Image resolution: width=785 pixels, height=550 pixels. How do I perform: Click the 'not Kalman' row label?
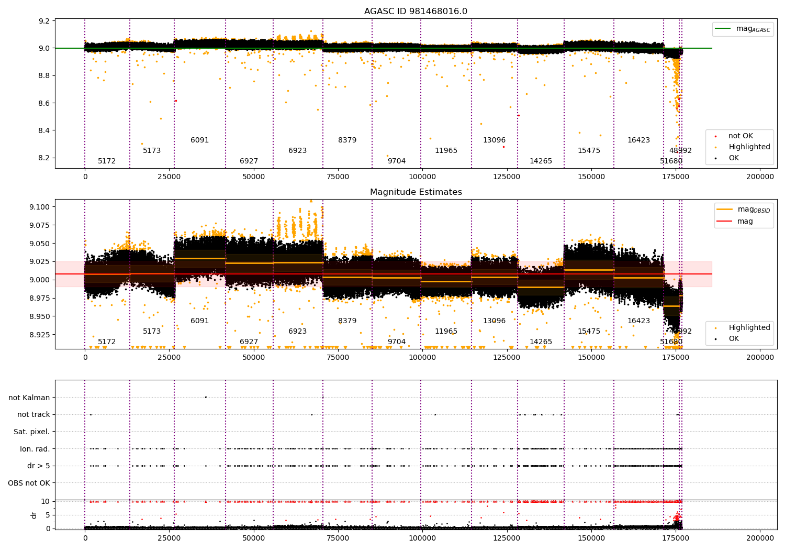pos(29,398)
